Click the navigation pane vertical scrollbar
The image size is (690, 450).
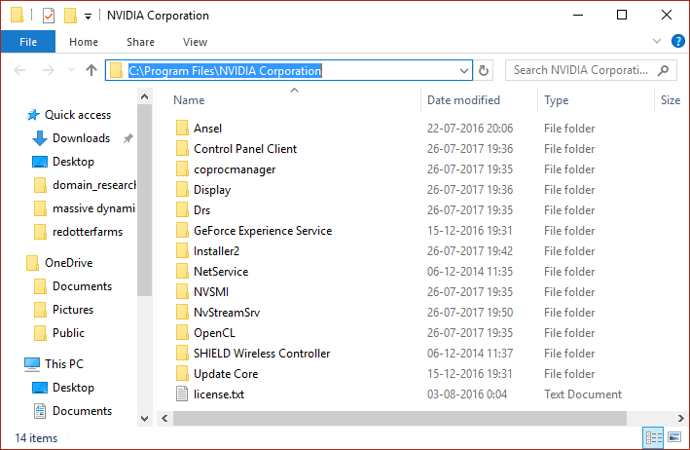coord(145,244)
